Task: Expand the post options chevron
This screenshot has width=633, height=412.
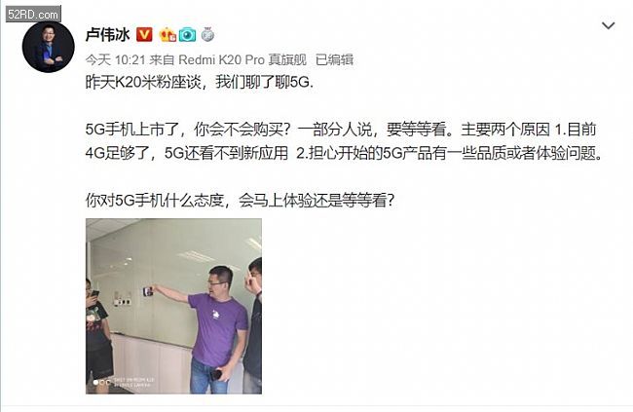Action: [608, 26]
